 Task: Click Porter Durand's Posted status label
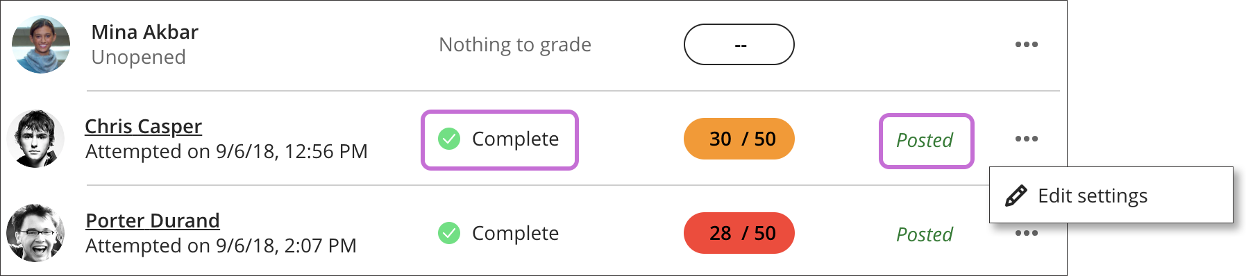click(925, 234)
